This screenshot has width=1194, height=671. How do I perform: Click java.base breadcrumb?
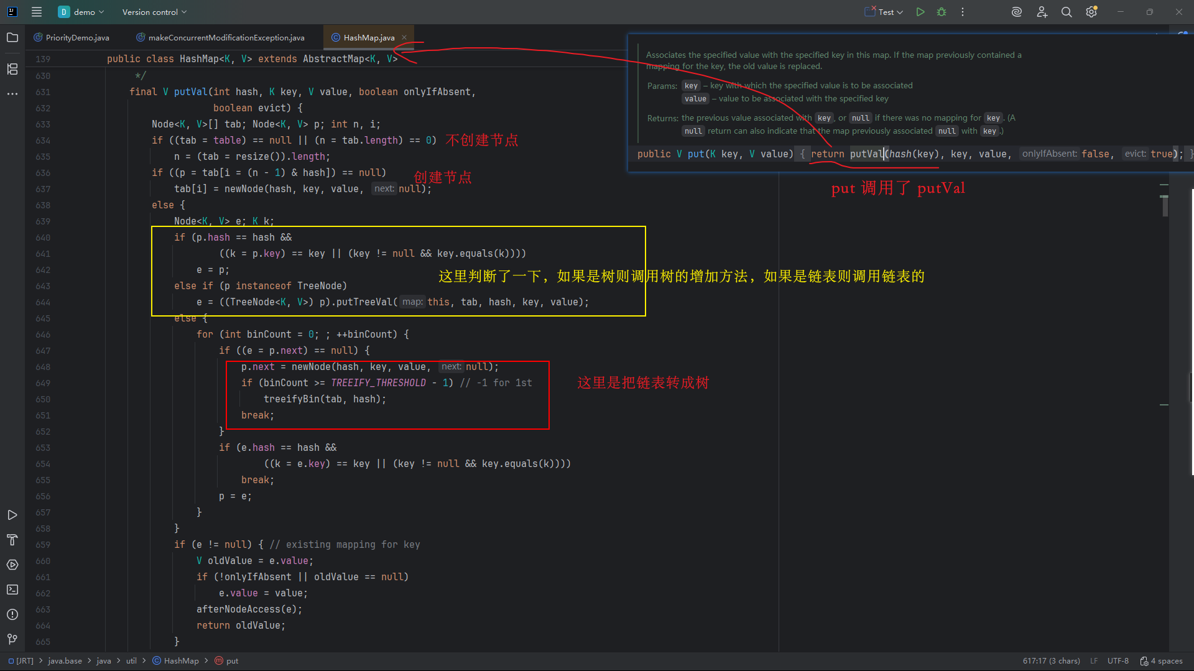(x=65, y=661)
